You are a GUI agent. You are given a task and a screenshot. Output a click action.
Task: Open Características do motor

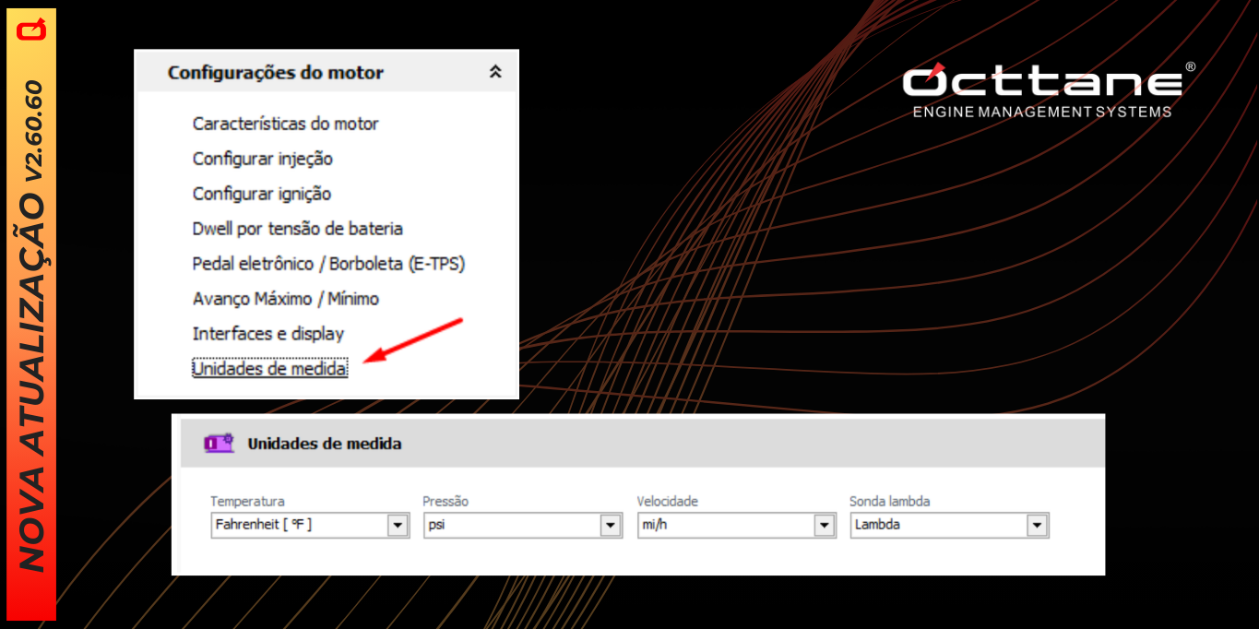[x=286, y=124]
